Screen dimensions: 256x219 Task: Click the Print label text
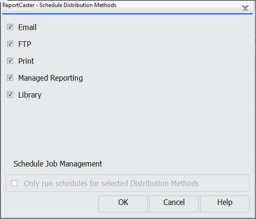click(x=26, y=61)
